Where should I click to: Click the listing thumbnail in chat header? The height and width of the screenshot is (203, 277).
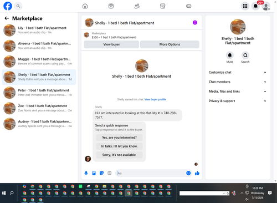coord(89,23)
